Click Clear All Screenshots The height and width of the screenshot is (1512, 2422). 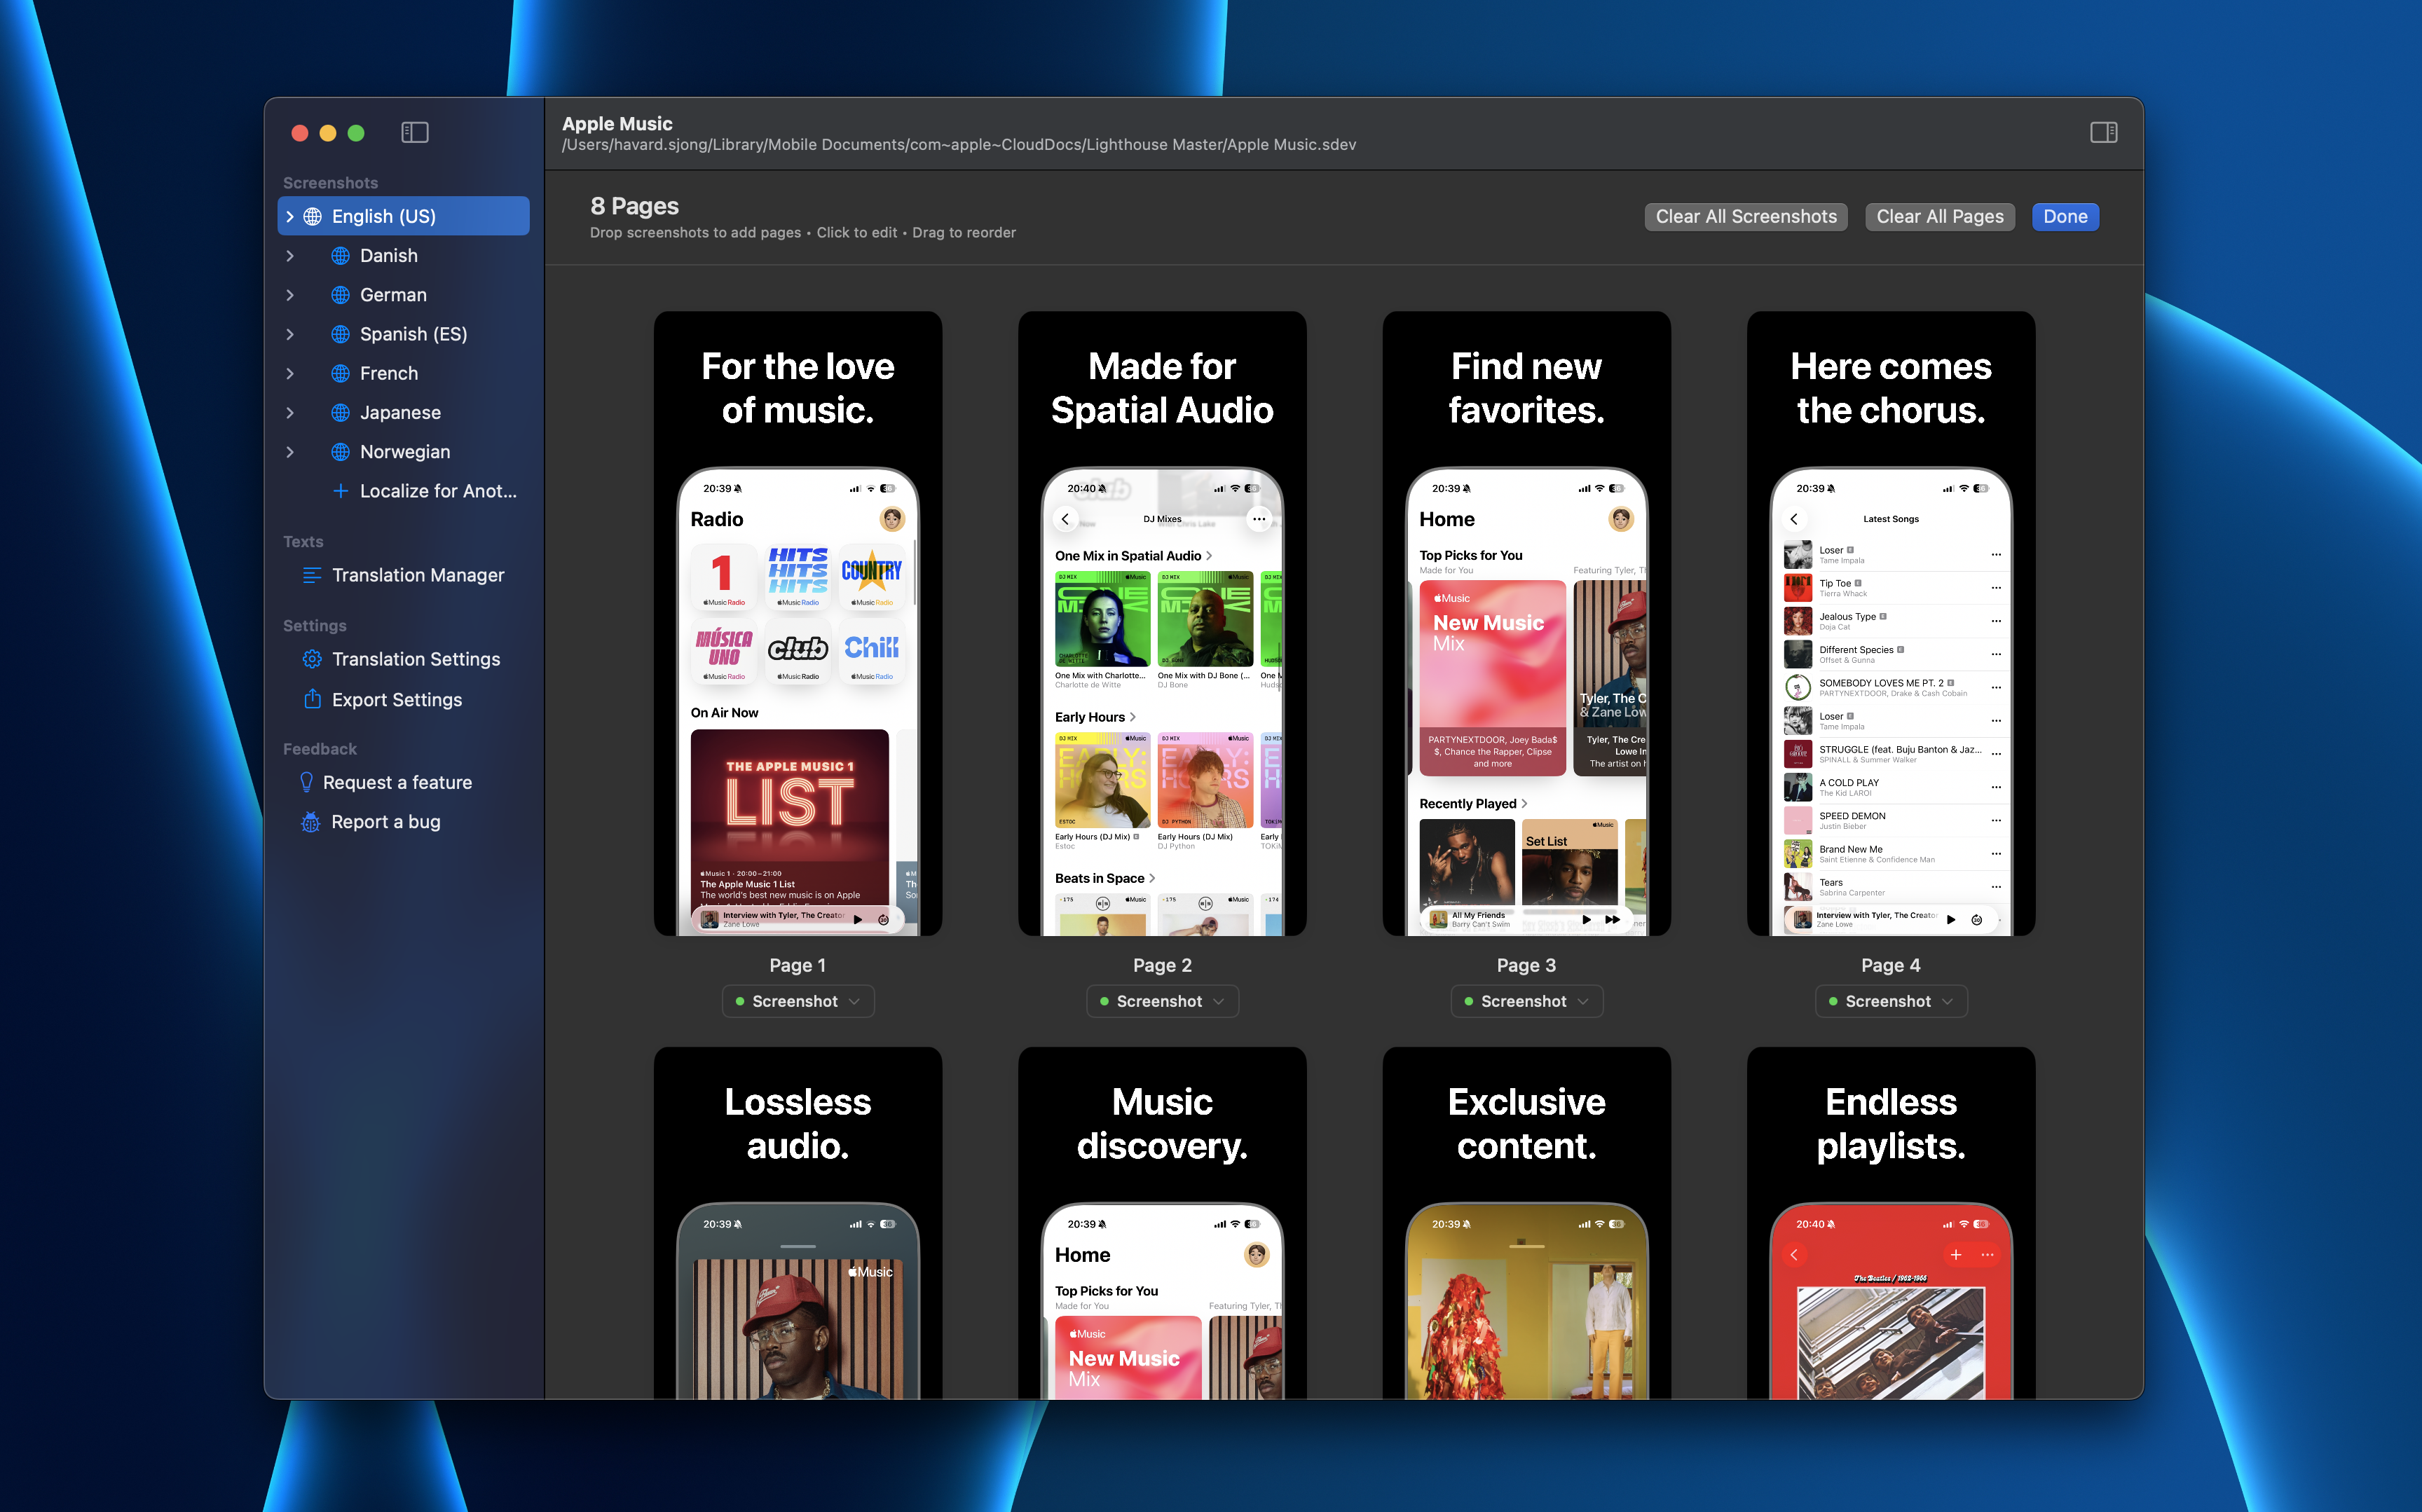pyautogui.click(x=1745, y=216)
